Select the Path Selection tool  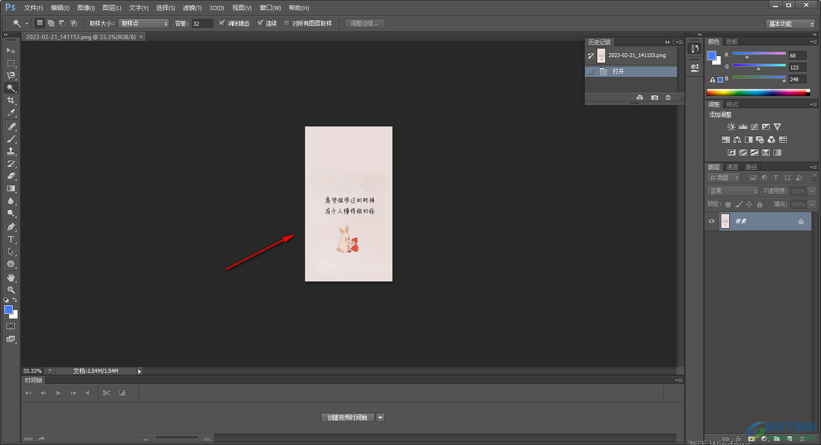coord(11,252)
